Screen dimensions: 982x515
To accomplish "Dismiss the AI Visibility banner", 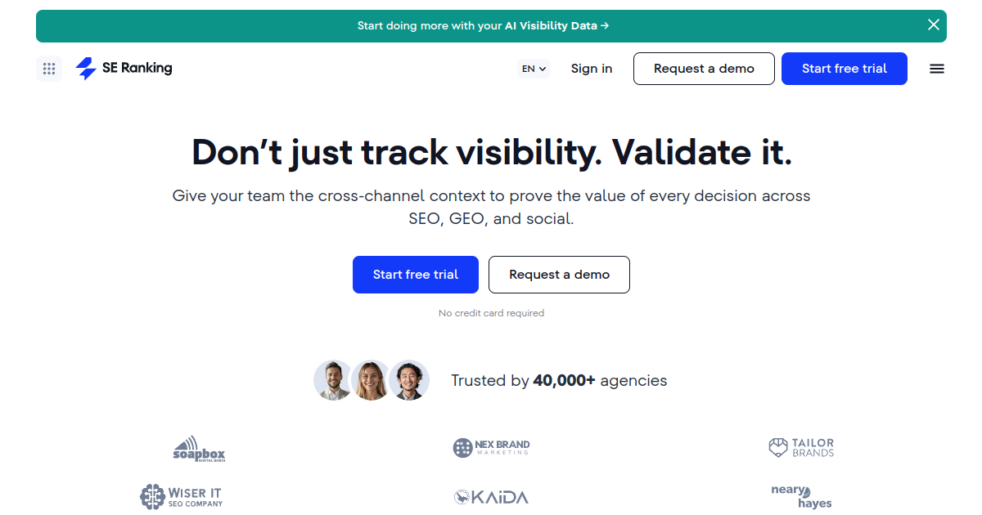I will coord(934,25).
